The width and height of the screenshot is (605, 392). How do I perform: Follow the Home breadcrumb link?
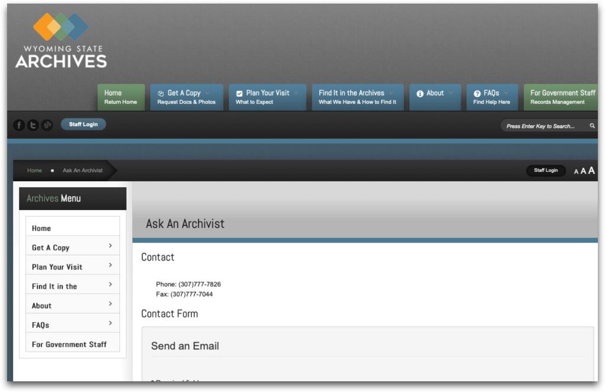[x=34, y=170]
